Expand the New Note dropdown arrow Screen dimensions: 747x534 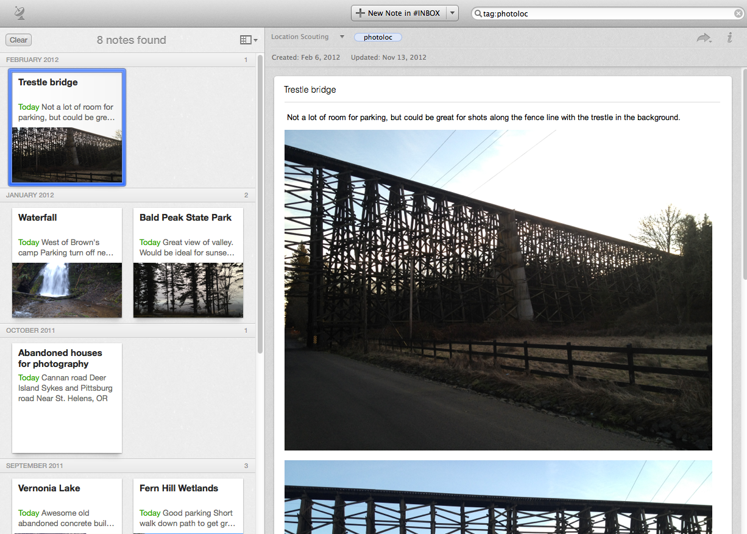tap(452, 13)
